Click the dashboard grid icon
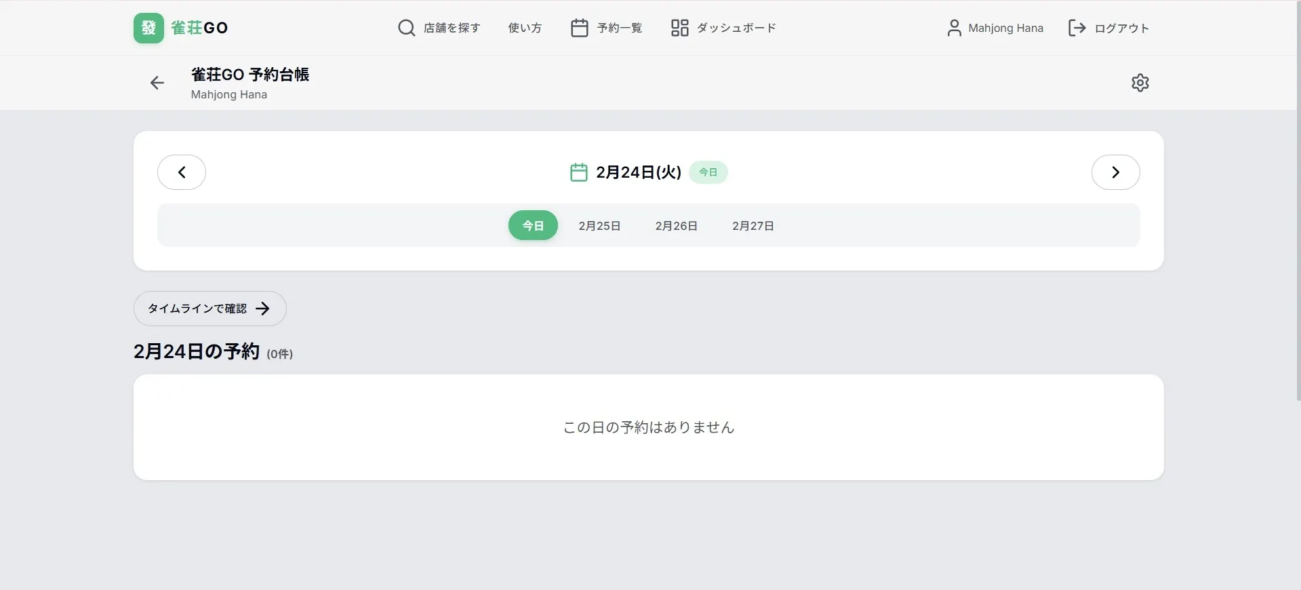This screenshot has width=1301, height=590. (679, 28)
